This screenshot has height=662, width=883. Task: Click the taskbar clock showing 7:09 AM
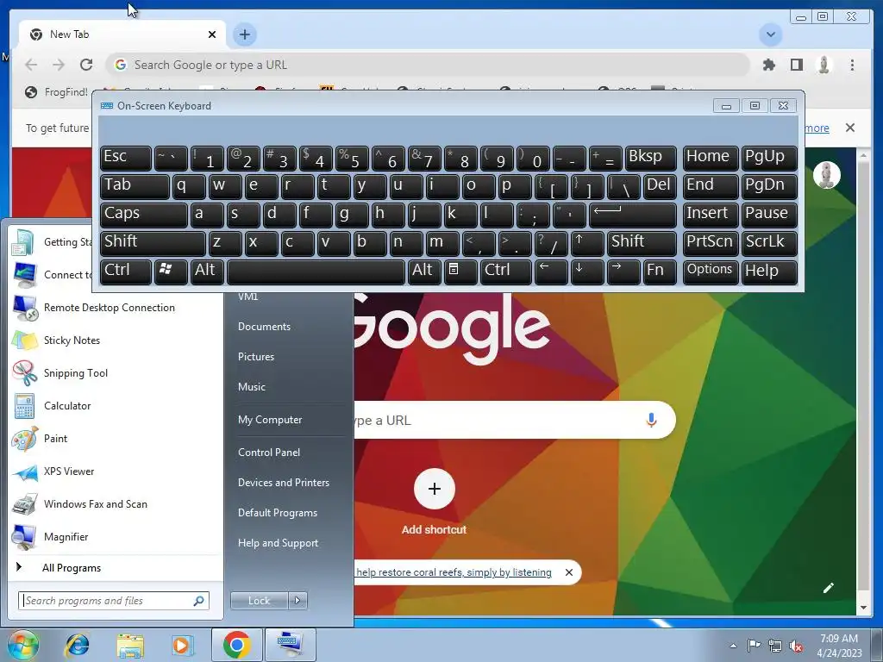click(839, 646)
